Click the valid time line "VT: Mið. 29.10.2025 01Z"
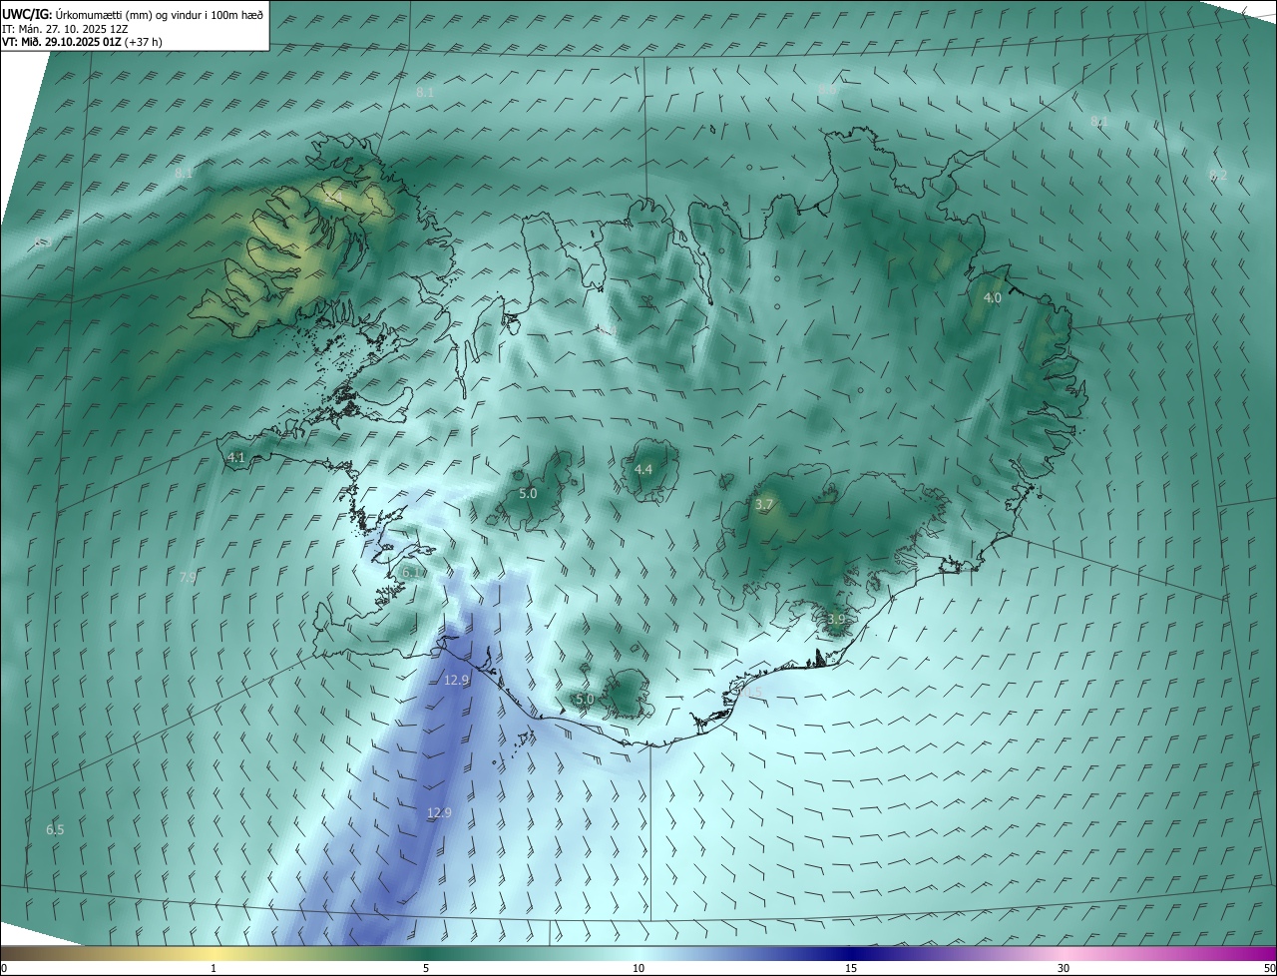Screen dimensions: 1277x976 click(61, 42)
